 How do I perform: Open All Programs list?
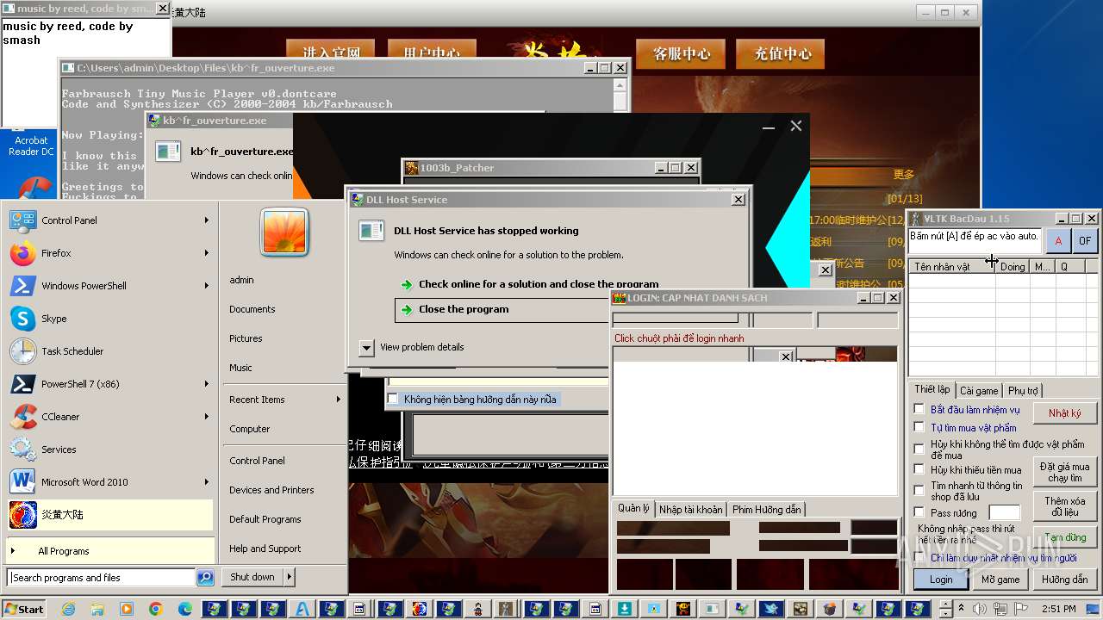click(109, 551)
